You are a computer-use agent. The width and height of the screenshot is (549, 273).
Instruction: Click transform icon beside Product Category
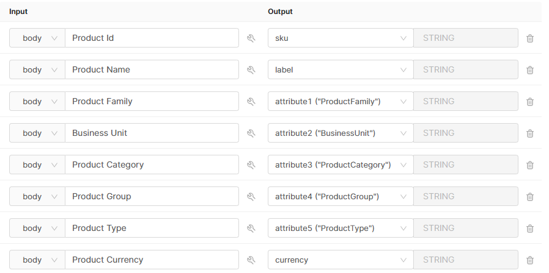[251, 165]
